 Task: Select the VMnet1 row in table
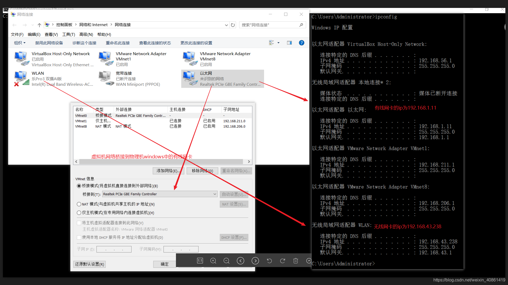point(162,121)
